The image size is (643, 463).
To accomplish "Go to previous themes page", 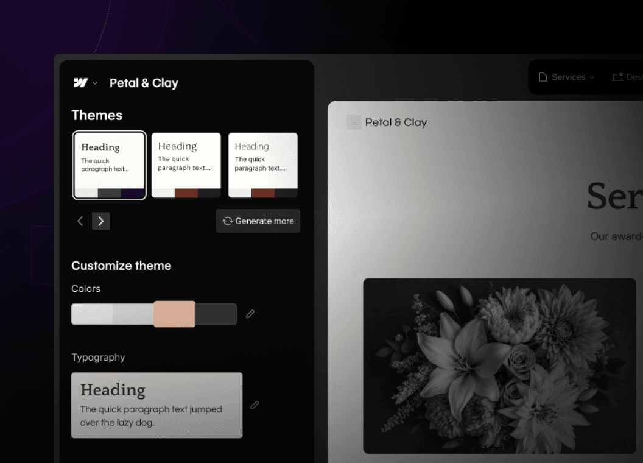I will click(x=80, y=221).
